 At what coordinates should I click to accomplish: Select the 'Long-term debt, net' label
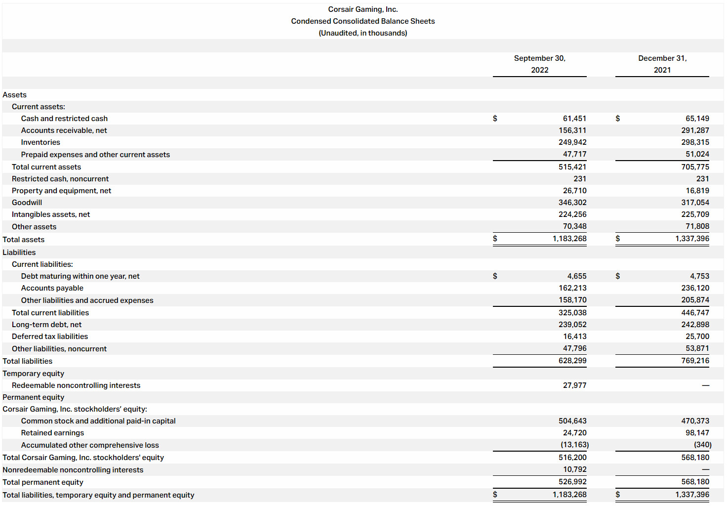click(x=47, y=325)
